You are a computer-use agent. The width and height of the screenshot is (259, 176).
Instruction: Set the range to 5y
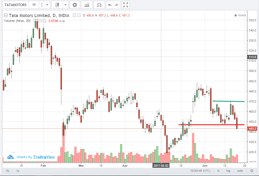pyautogui.click(x=8, y=171)
